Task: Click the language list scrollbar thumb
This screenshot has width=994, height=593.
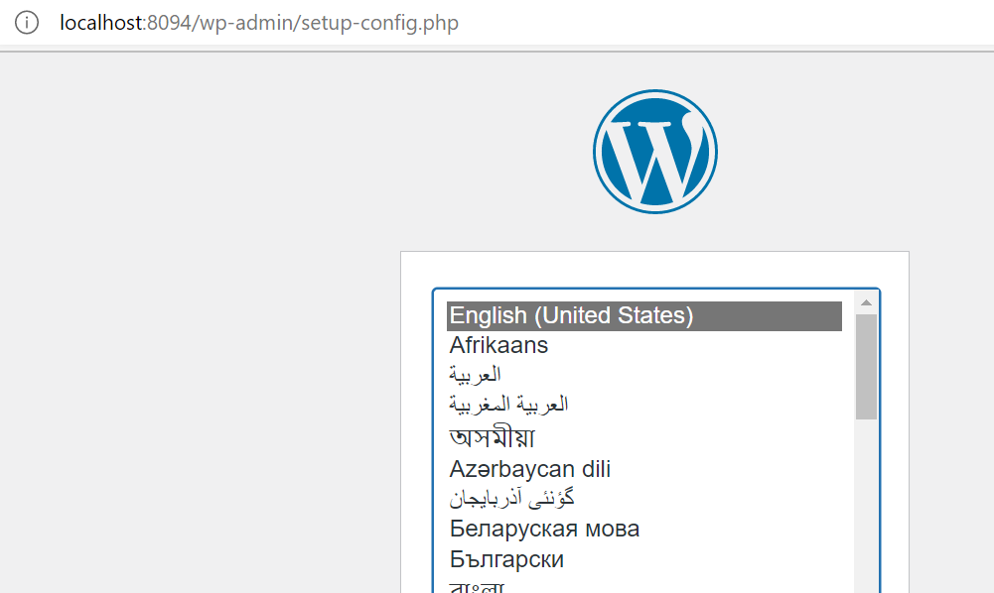Action: click(866, 367)
